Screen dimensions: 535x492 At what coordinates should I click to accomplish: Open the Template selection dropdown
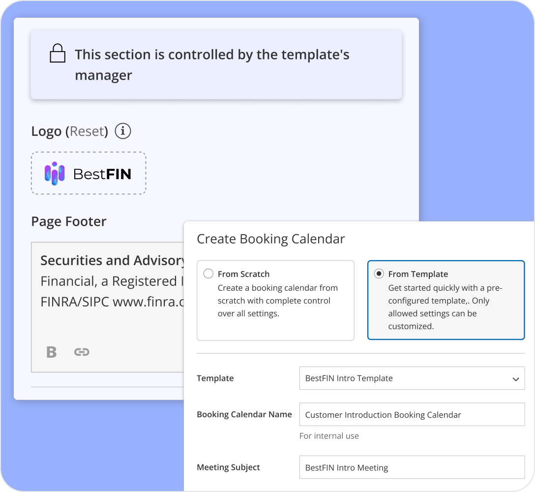[x=412, y=378]
